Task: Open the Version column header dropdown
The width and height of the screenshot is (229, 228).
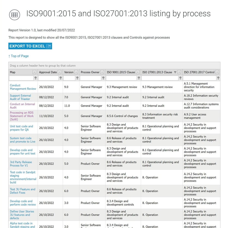Action: [x=76, y=72]
